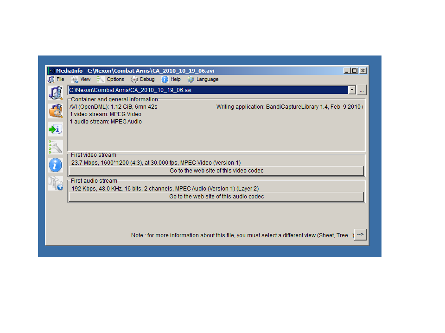Image resolution: width=445 pixels, height=333 pixels.
Task: Click the Open Folder sidebar icon
Action: pos(56,111)
